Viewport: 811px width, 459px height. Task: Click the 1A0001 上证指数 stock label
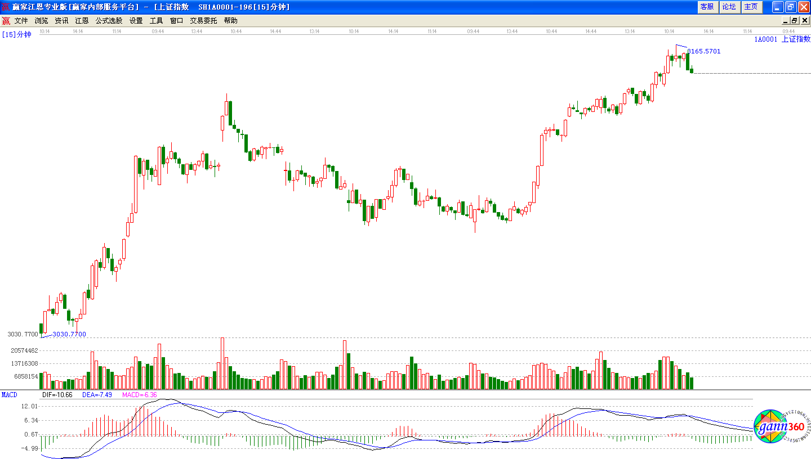click(782, 39)
